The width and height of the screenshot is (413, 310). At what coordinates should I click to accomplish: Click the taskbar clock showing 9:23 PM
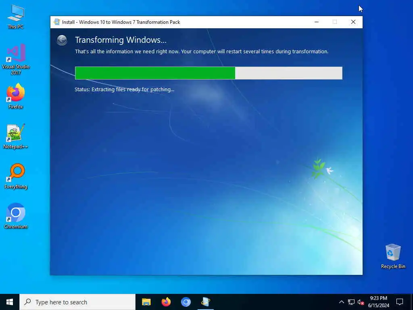click(x=378, y=302)
